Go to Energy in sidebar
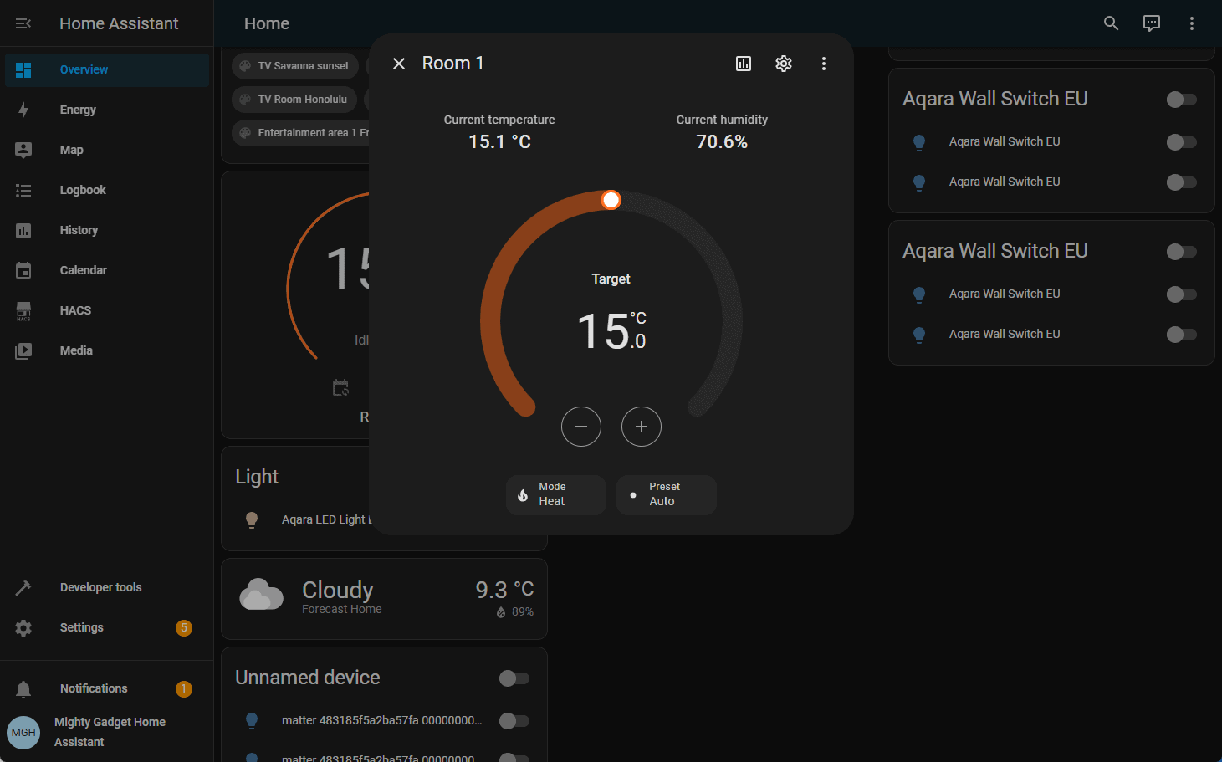Viewport: 1222px width, 762px height. point(78,110)
